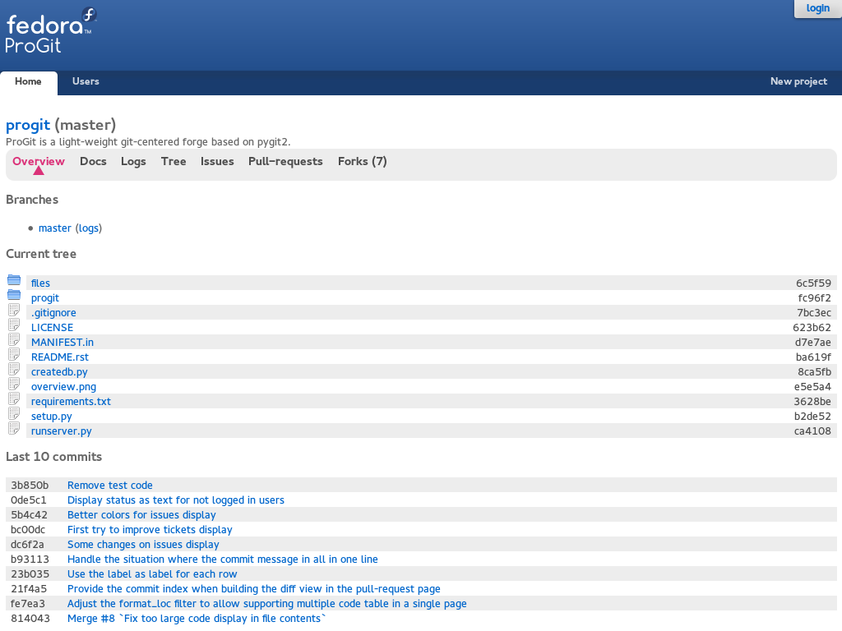Viewport: 842px width, 631px height.
Task: Open the requirements.txt file
Action: (x=71, y=402)
